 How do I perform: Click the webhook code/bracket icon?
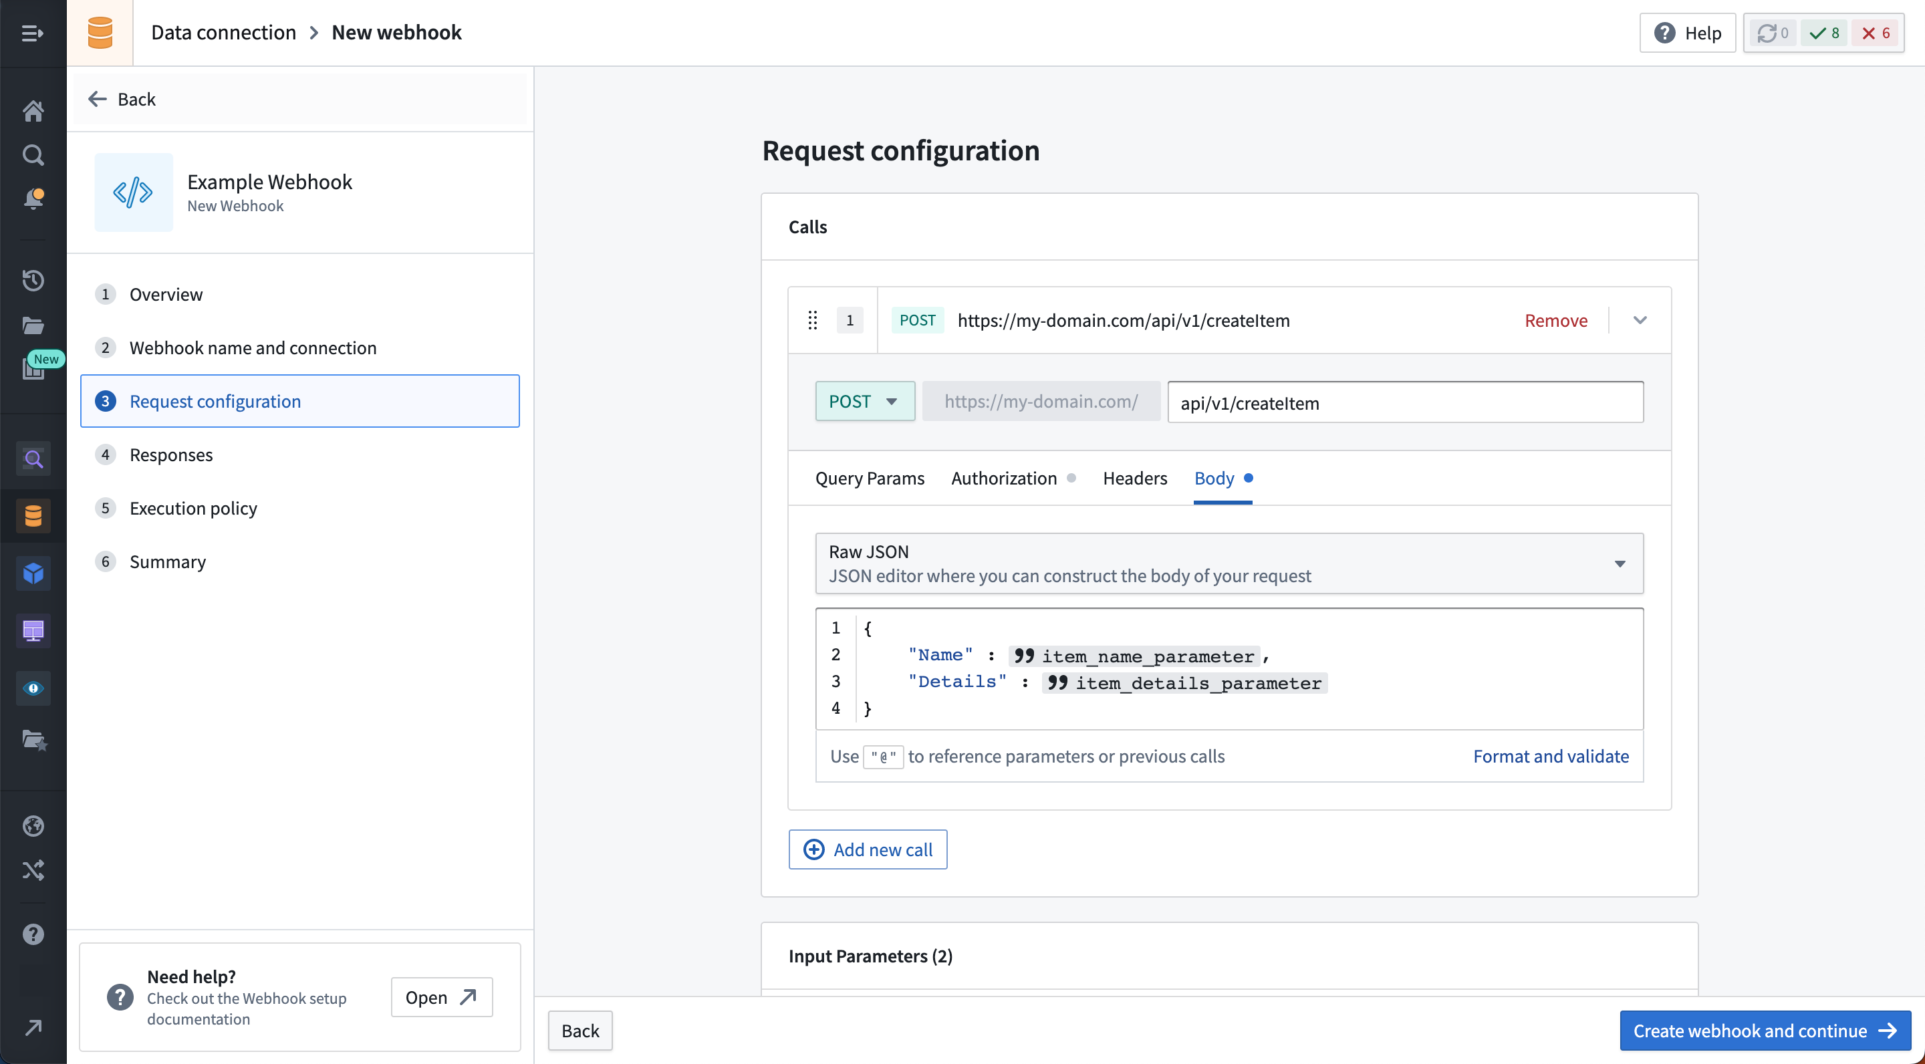pyautogui.click(x=132, y=191)
